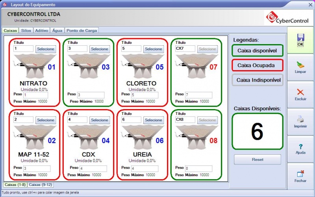Click the Reset button

tap(258, 160)
